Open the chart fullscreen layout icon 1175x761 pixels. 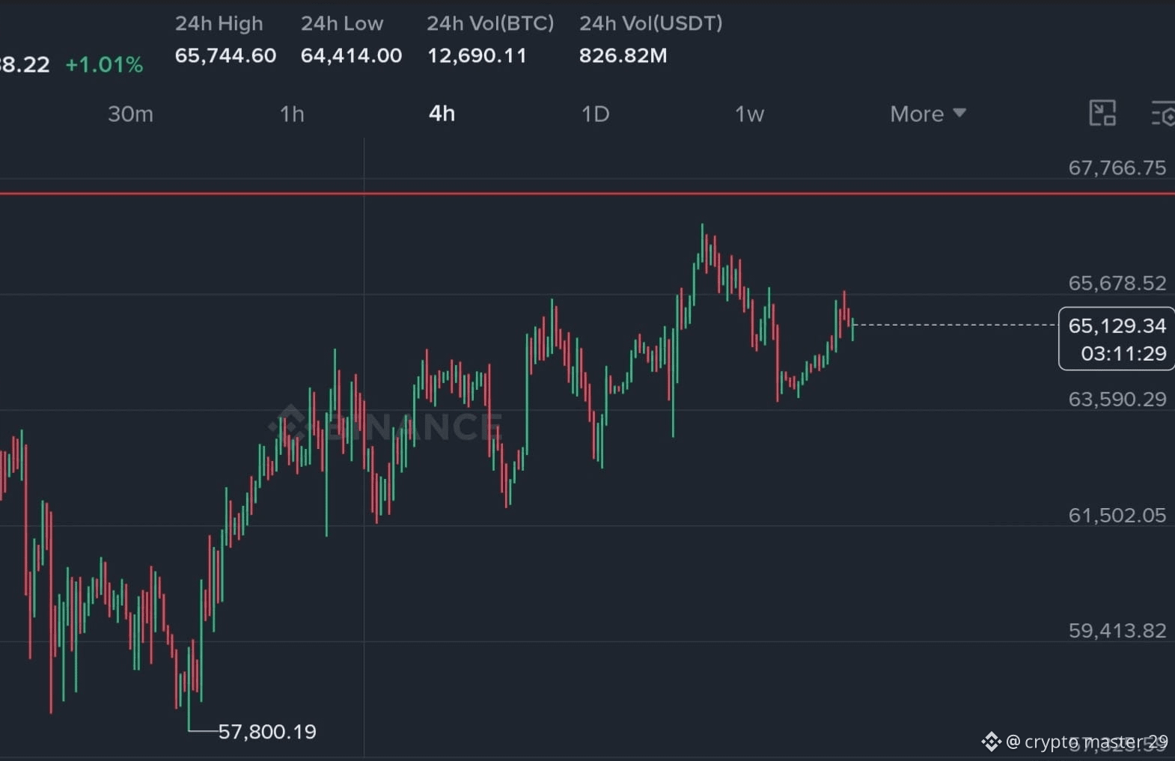click(x=1102, y=114)
